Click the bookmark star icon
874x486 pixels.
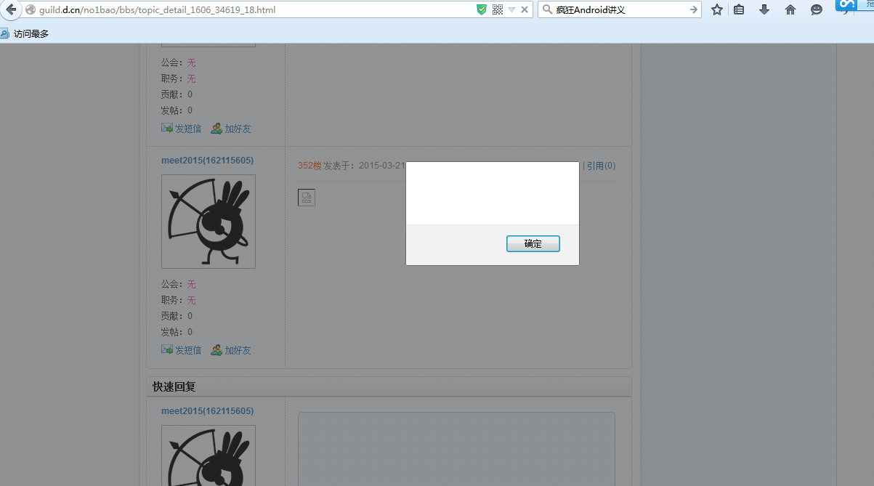tap(717, 9)
